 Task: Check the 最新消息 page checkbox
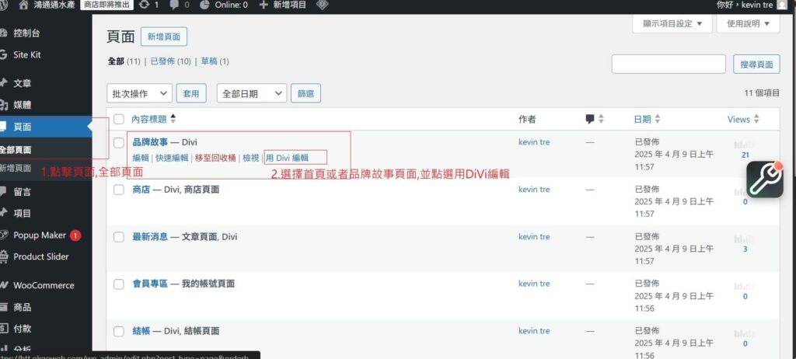pos(119,237)
